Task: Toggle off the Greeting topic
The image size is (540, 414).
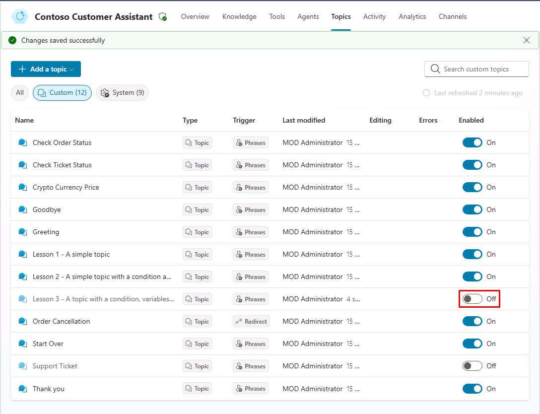Action: pyautogui.click(x=472, y=232)
